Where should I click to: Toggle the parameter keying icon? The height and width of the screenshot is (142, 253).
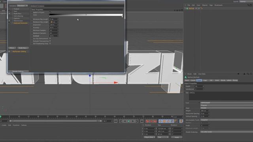tap(172, 121)
